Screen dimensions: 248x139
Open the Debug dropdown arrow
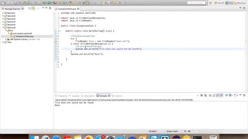[46, 3]
